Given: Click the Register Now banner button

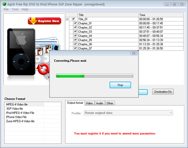Looking at the screenshot, I should coord(44,21).
